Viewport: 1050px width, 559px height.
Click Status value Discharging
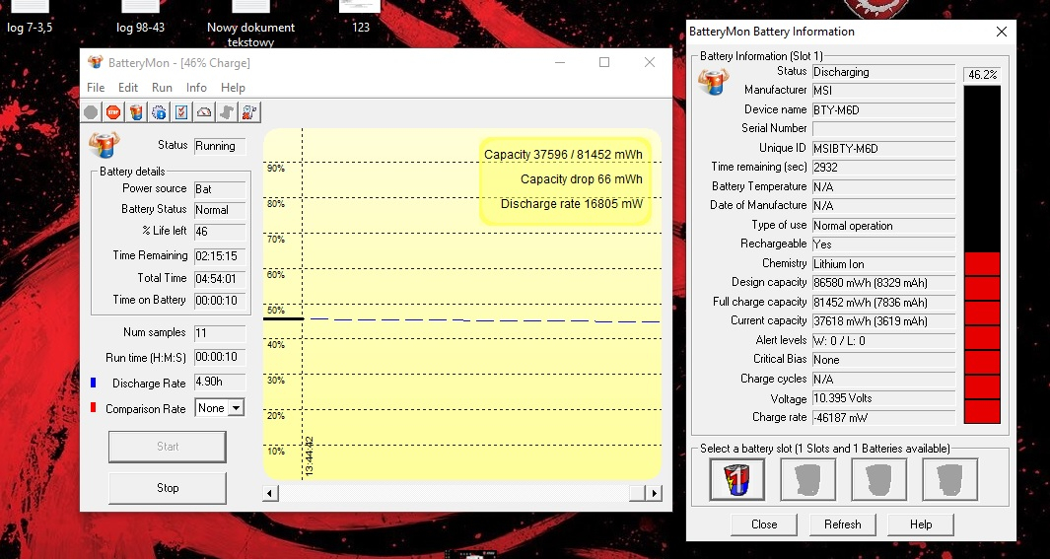pyautogui.click(x=883, y=72)
